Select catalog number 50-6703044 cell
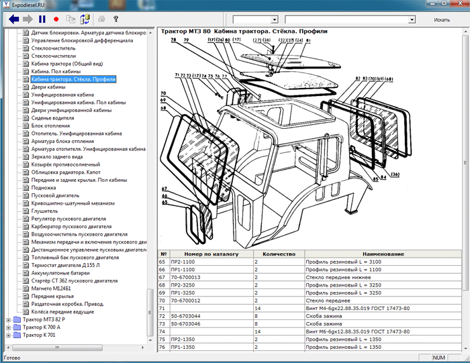 (211, 316)
